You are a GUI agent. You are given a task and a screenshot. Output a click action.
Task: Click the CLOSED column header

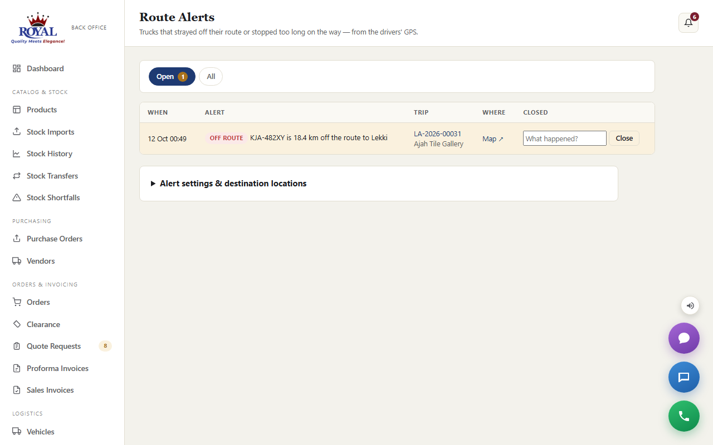[535, 112]
